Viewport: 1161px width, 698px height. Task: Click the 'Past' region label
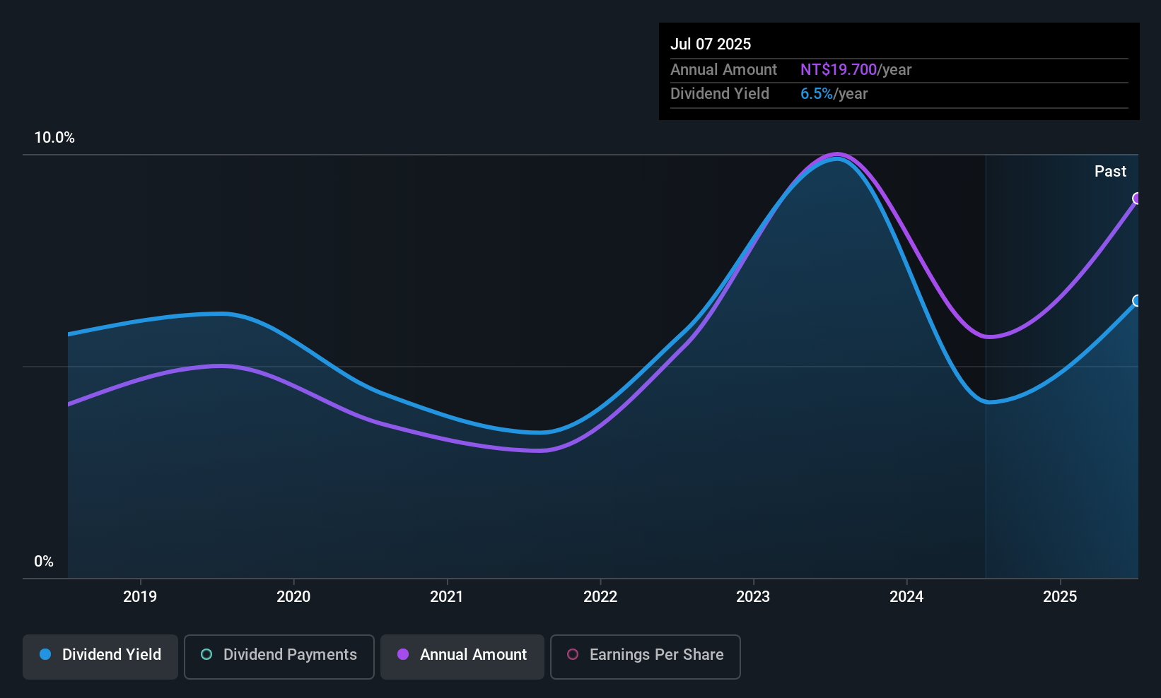[1110, 171]
